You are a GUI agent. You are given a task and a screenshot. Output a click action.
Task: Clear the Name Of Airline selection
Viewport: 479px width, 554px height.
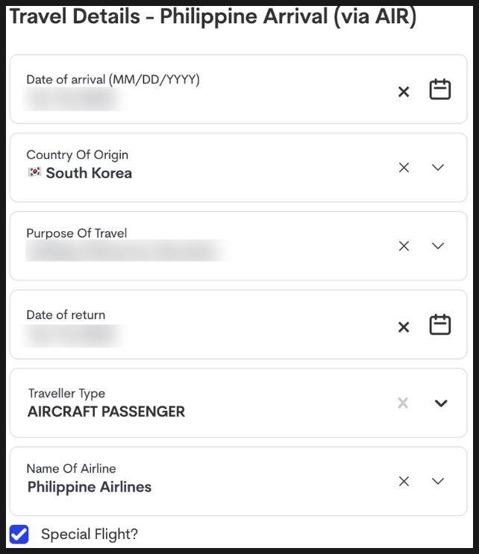404,481
